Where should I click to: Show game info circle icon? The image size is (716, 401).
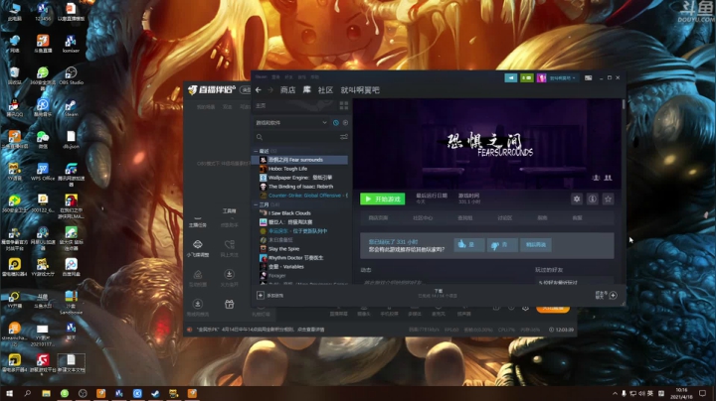click(x=593, y=200)
